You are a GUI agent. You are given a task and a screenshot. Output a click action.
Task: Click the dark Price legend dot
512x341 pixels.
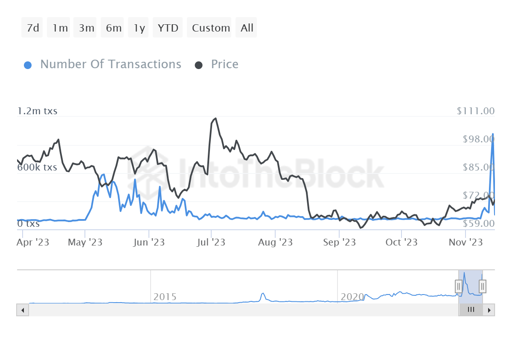(199, 64)
